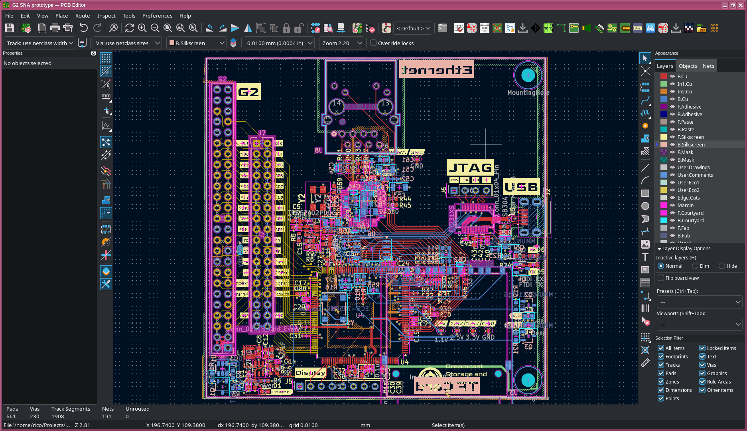747x431 pixels.
Task: Select the Add text tool
Action: coord(645,257)
